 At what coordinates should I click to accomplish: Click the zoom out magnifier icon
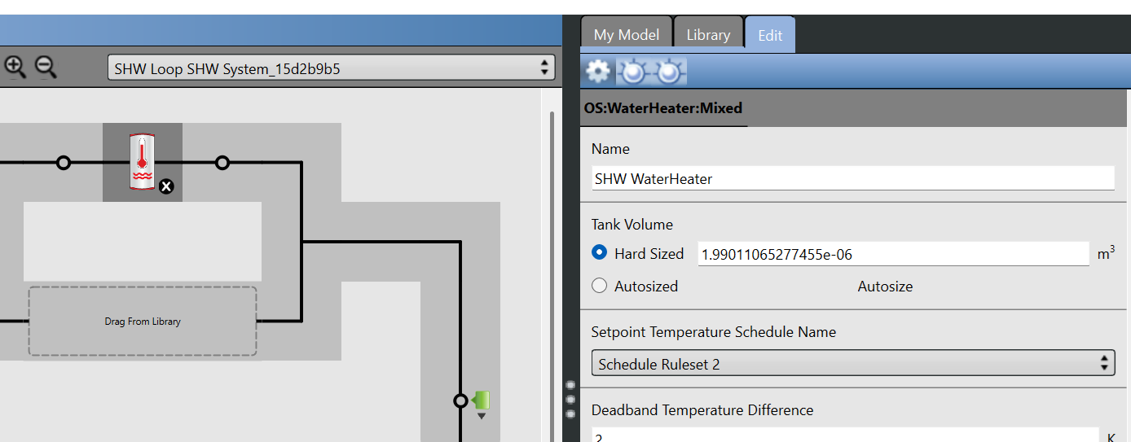pyautogui.click(x=46, y=67)
